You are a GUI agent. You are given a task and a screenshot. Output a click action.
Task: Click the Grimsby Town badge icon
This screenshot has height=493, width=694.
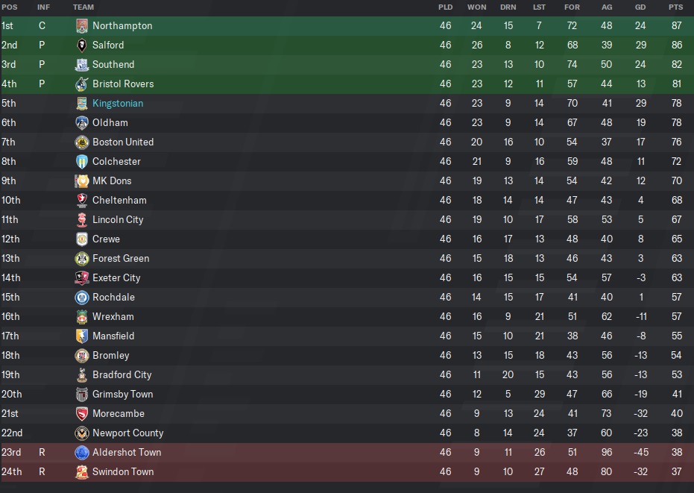point(82,395)
